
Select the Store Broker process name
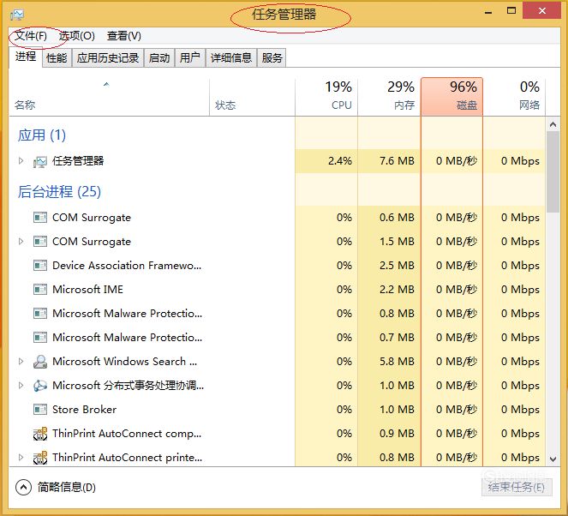[85, 410]
